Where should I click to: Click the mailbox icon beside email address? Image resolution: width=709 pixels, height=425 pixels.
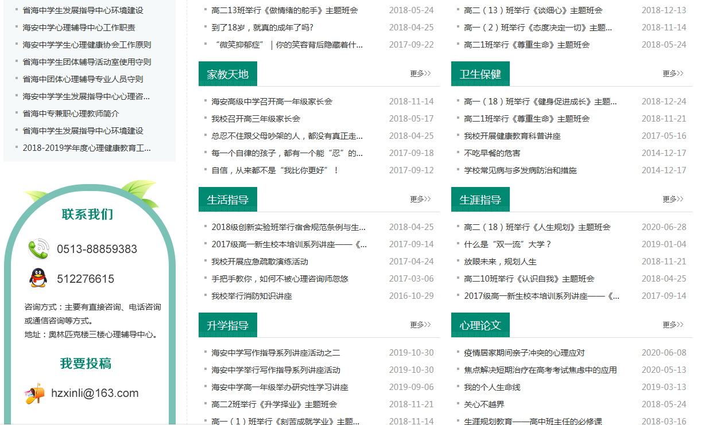pyautogui.click(x=34, y=393)
